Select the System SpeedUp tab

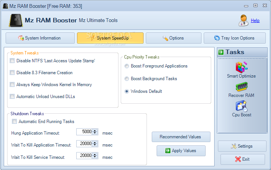click(110, 38)
